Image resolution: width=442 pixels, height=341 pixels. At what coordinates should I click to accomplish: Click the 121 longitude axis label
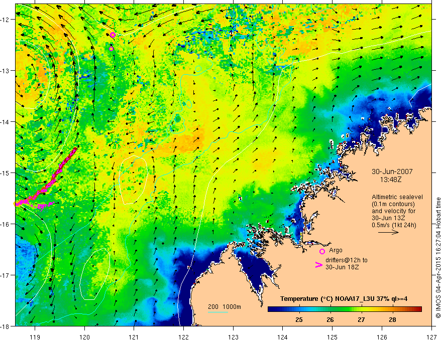click(x=134, y=337)
